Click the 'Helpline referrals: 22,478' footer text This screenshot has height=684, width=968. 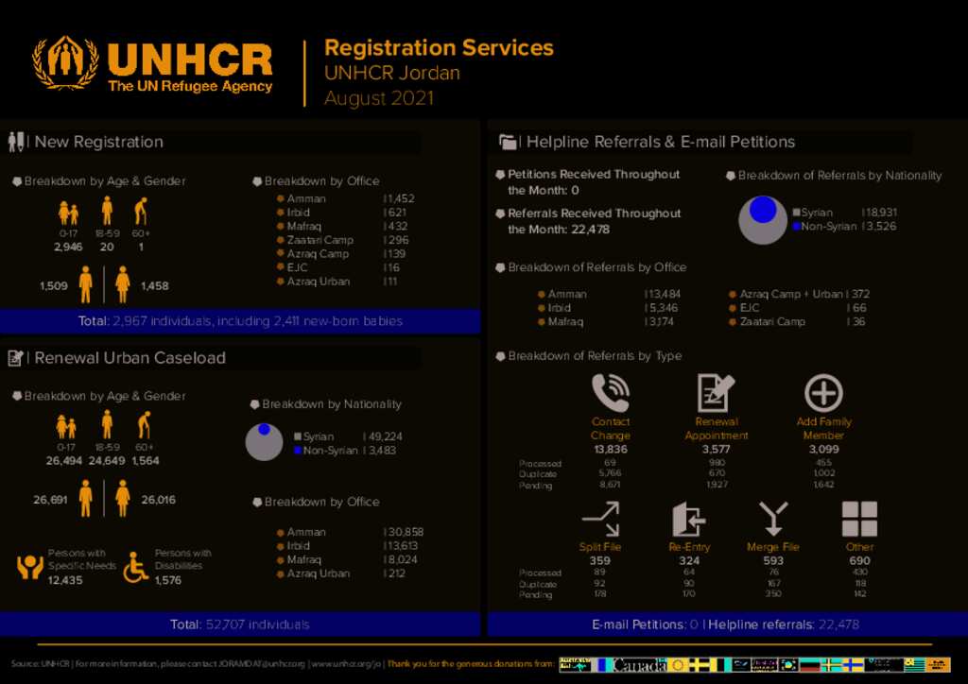pos(784,624)
